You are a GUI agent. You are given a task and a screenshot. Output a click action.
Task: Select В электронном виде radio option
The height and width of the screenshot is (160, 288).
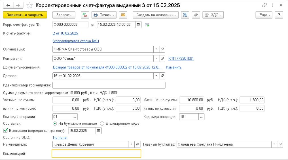102,124
